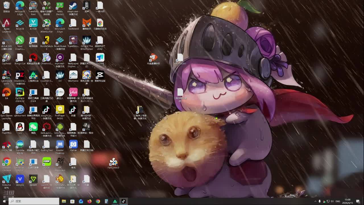
Task: Launch Borderlands 3
Action: pyautogui.click(x=47, y=40)
